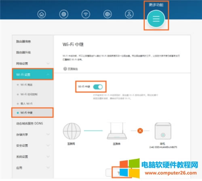
Task: Click the 存储共享 sidebar label
Action: [22, 135]
